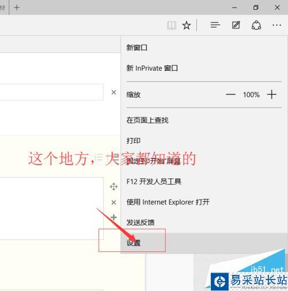Screen dimensions: 288x291
Task: Click the X below the move icon
Action: (113, 202)
